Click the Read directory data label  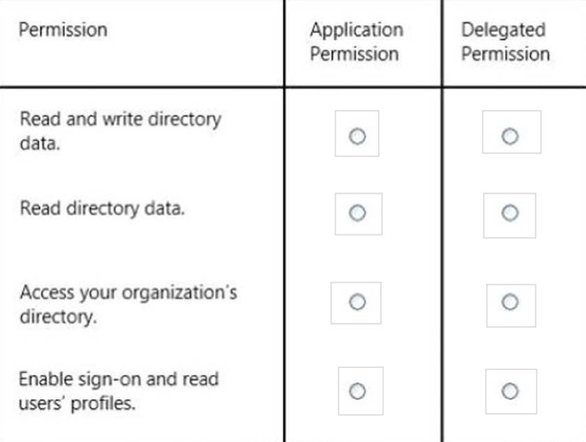pyautogui.click(x=102, y=208)
